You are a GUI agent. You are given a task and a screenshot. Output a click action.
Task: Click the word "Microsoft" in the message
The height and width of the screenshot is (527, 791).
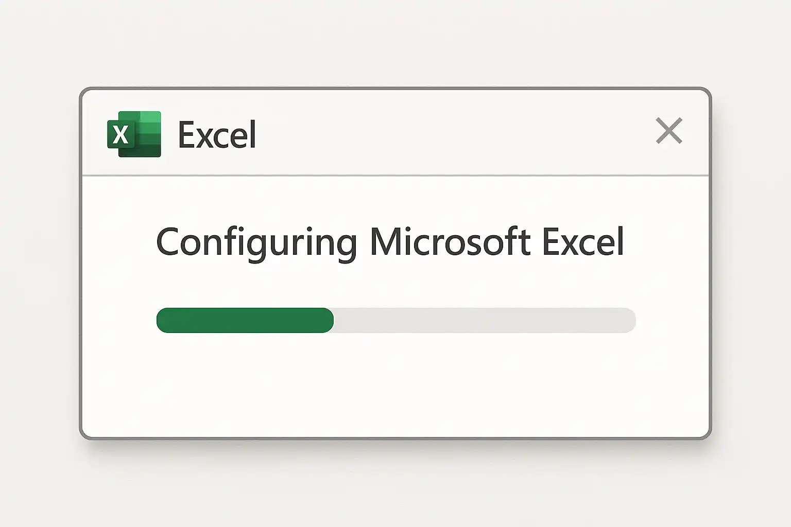tap(450, 242)
